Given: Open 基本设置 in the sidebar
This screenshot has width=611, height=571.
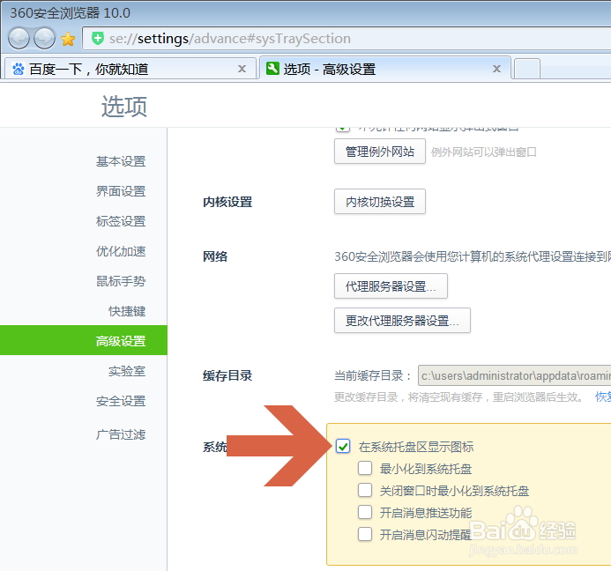Looking at the screenshot, I should [x=121, y=161].
